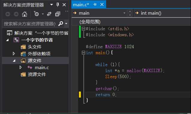Click the arrow icon beside int main()
The width and height of the screenshot is (191, 114).
(x=137, y=13)
